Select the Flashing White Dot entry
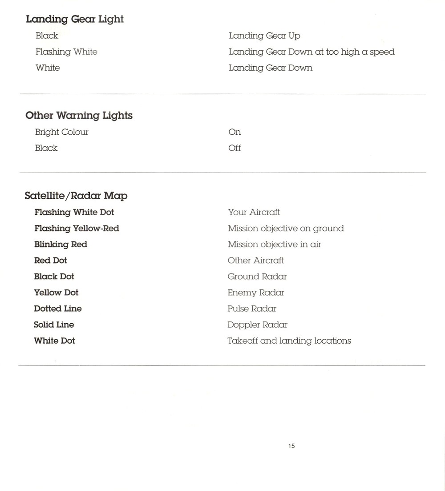The width and height of the screenshot is (445, 491). [x=74, y=212]
